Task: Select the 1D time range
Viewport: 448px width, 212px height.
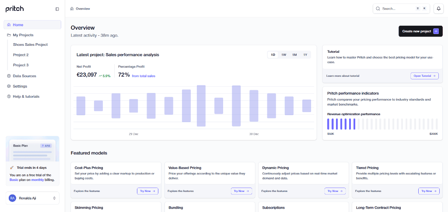Action: tap(273, 55)
